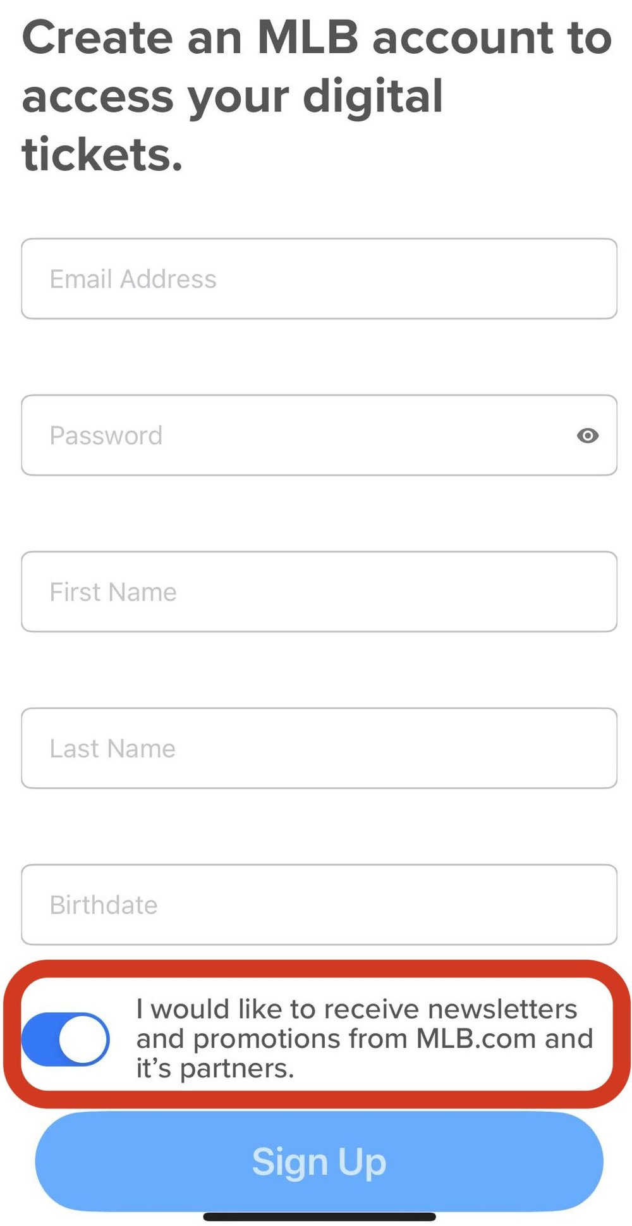This screenshot has height=1226, width=632.
Task: Focus the Email Address field
Action: 319,279
